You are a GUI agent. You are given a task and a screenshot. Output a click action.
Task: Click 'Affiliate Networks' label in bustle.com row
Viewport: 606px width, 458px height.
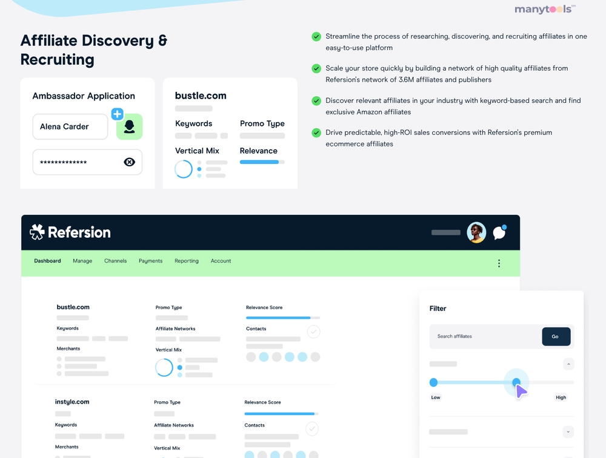point(176,329)
